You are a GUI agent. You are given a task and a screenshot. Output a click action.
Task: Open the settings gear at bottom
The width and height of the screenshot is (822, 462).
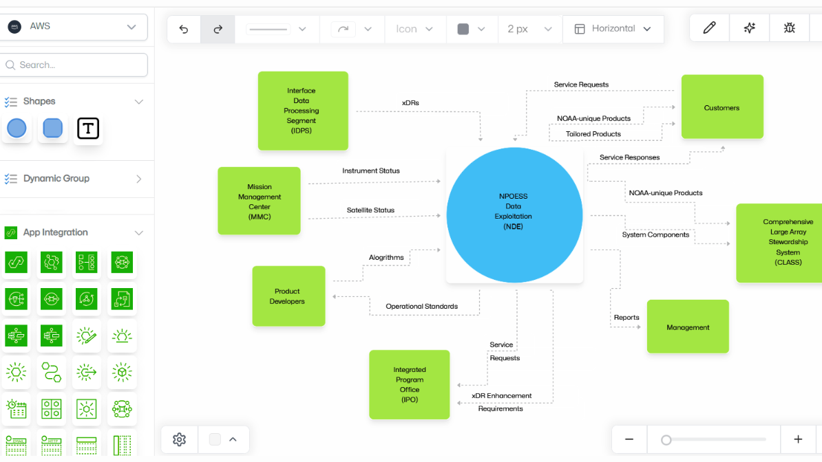point(180,439)
